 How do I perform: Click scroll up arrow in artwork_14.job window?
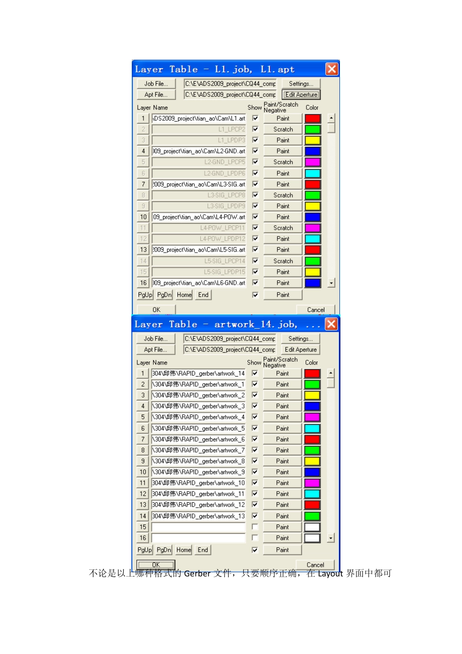click(331, 373)
